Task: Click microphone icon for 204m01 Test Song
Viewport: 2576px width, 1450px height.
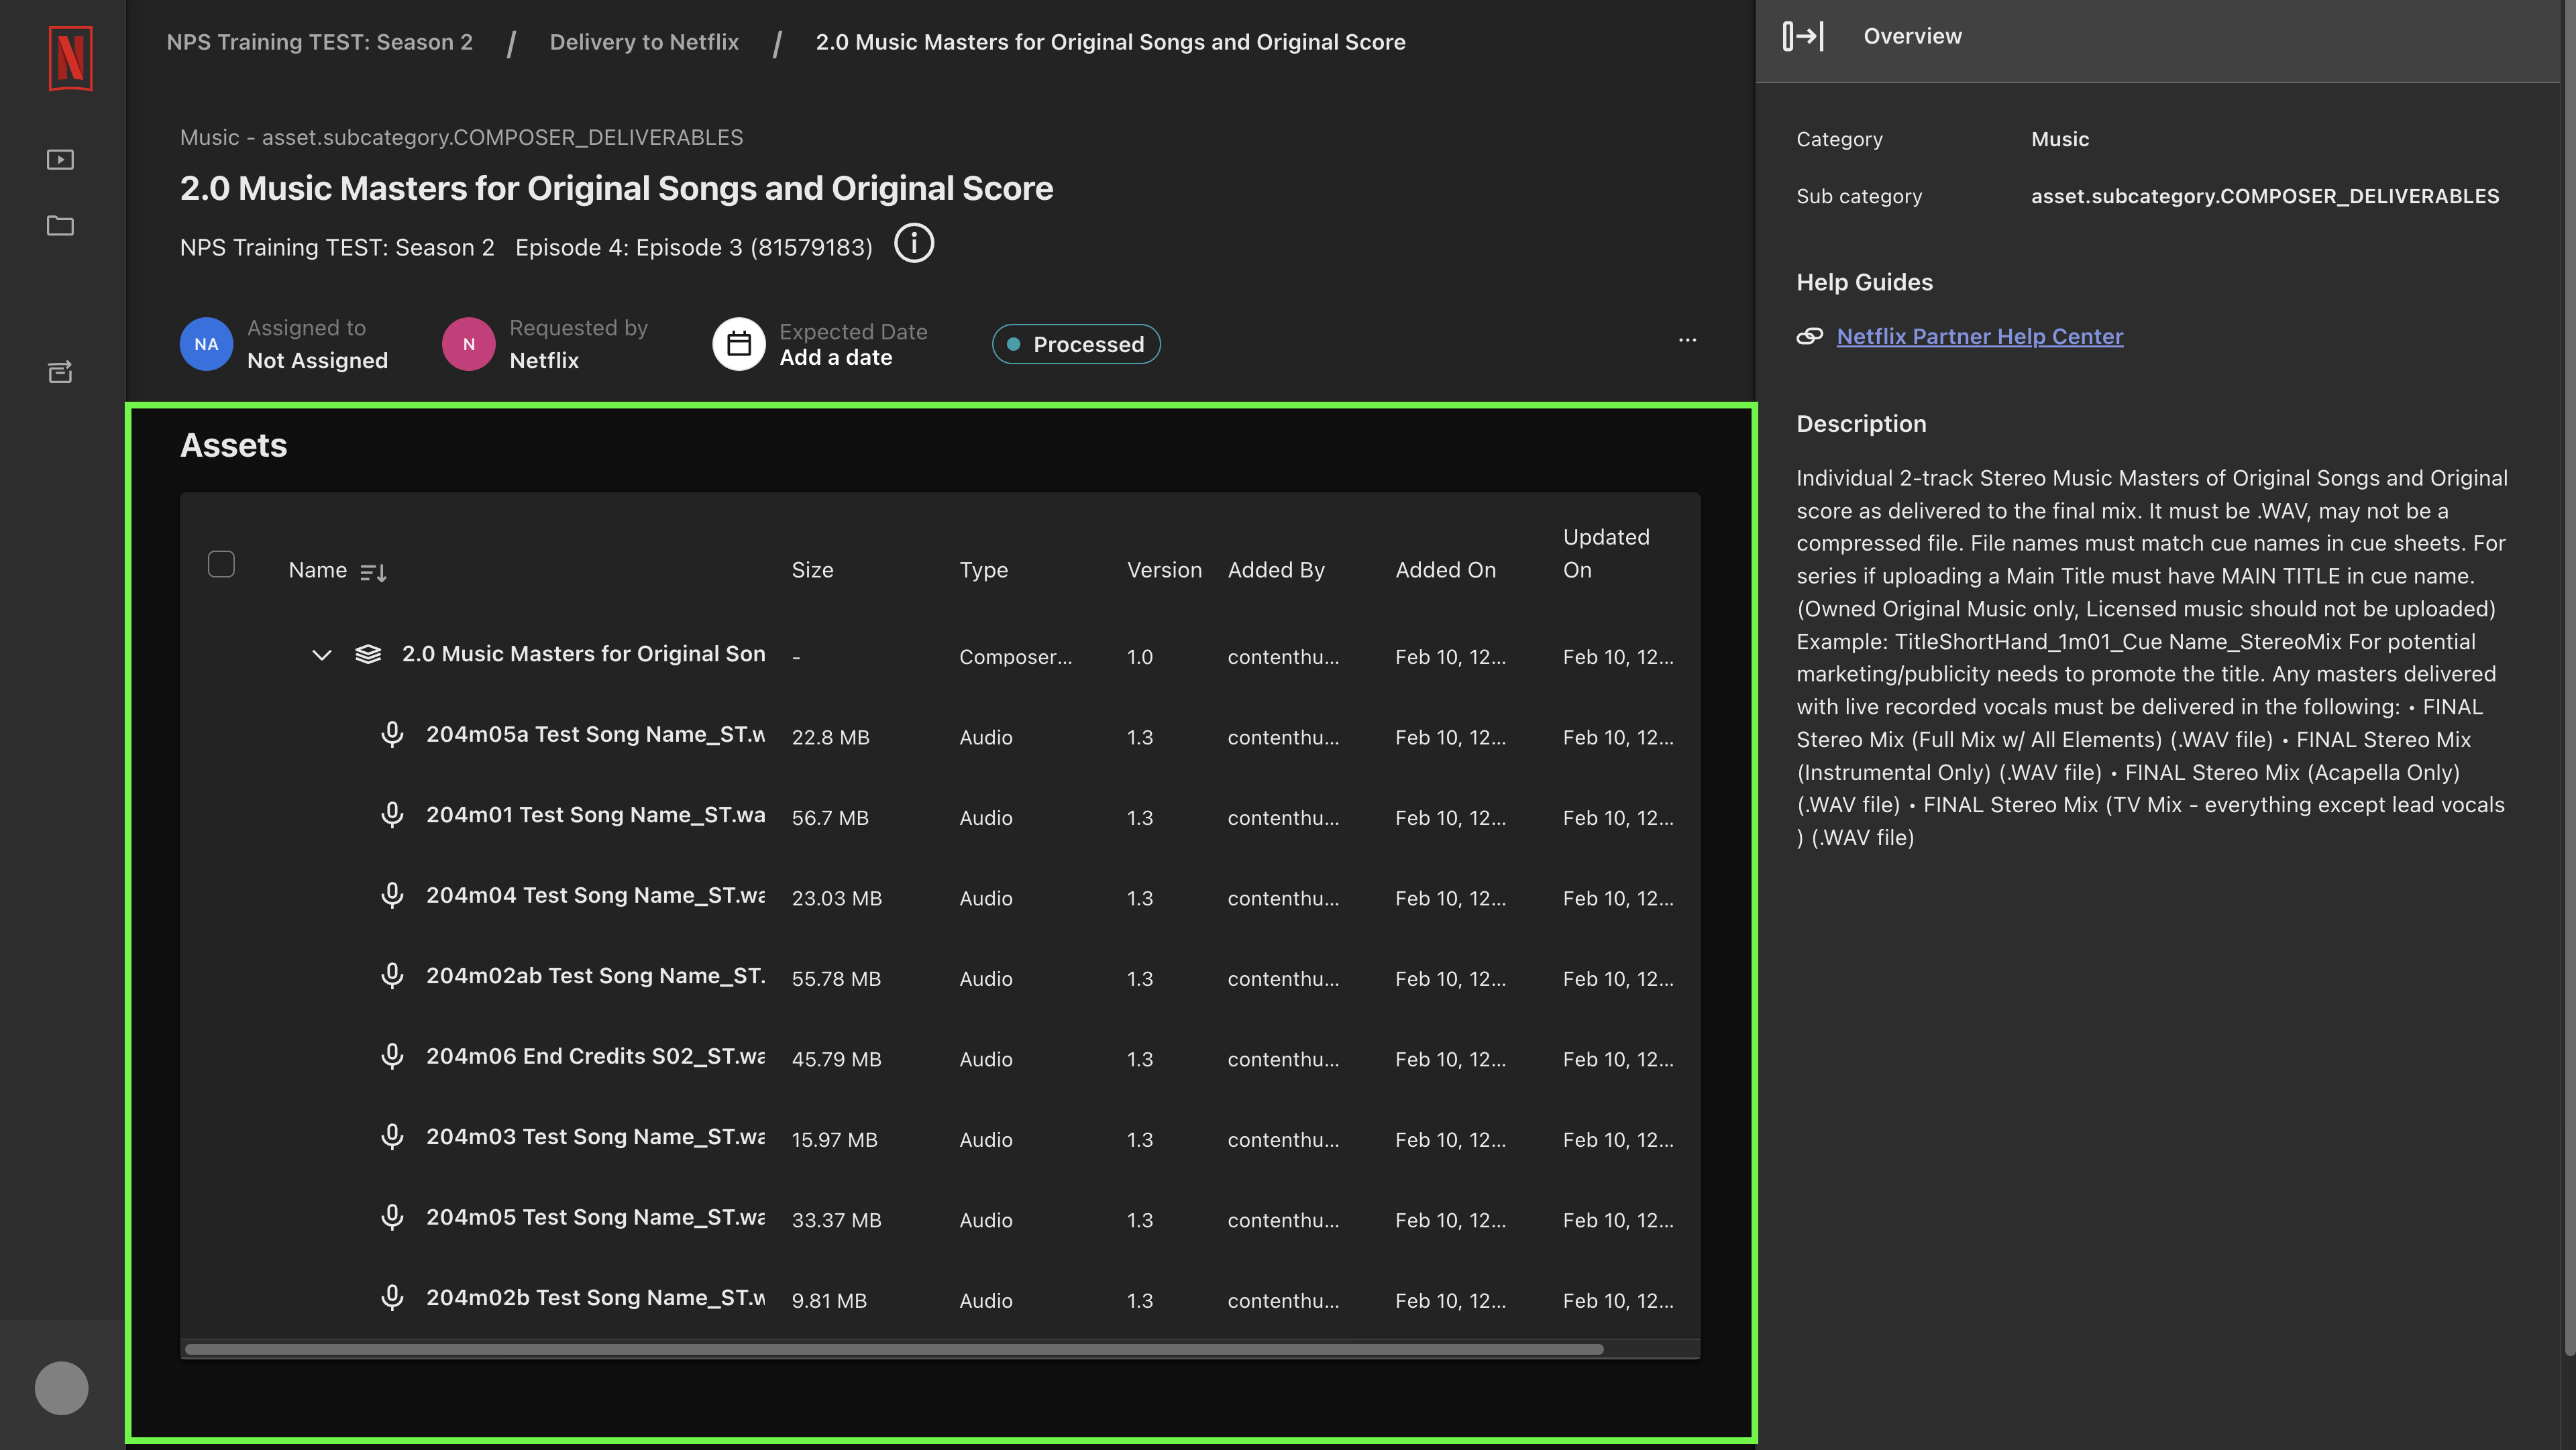Action: [x=392, y=815]
